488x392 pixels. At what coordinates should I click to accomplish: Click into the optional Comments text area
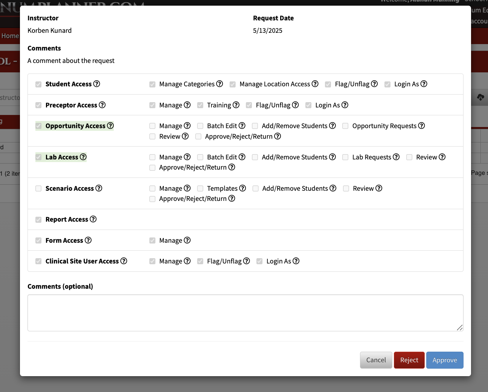pos(246,313)
